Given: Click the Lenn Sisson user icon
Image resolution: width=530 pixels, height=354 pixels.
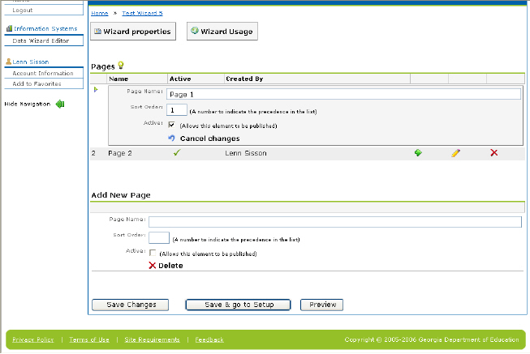Looking at the screenshot, I should 8,62.
